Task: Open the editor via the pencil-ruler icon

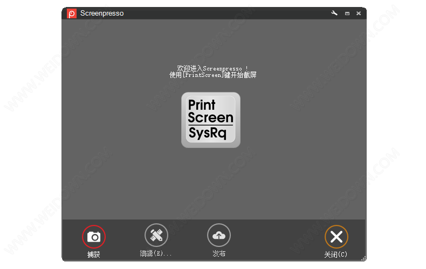Action: (x=156, y=235)
